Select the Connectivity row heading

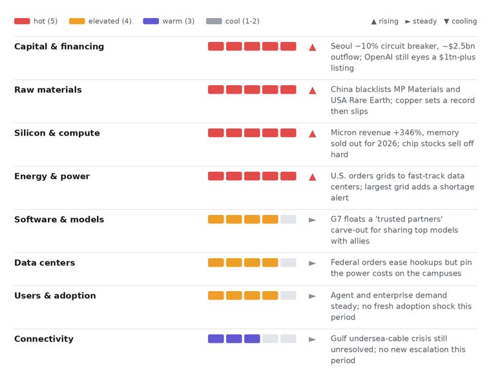pos(44,339)
